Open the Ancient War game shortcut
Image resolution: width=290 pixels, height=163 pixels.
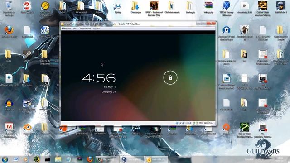154,9
